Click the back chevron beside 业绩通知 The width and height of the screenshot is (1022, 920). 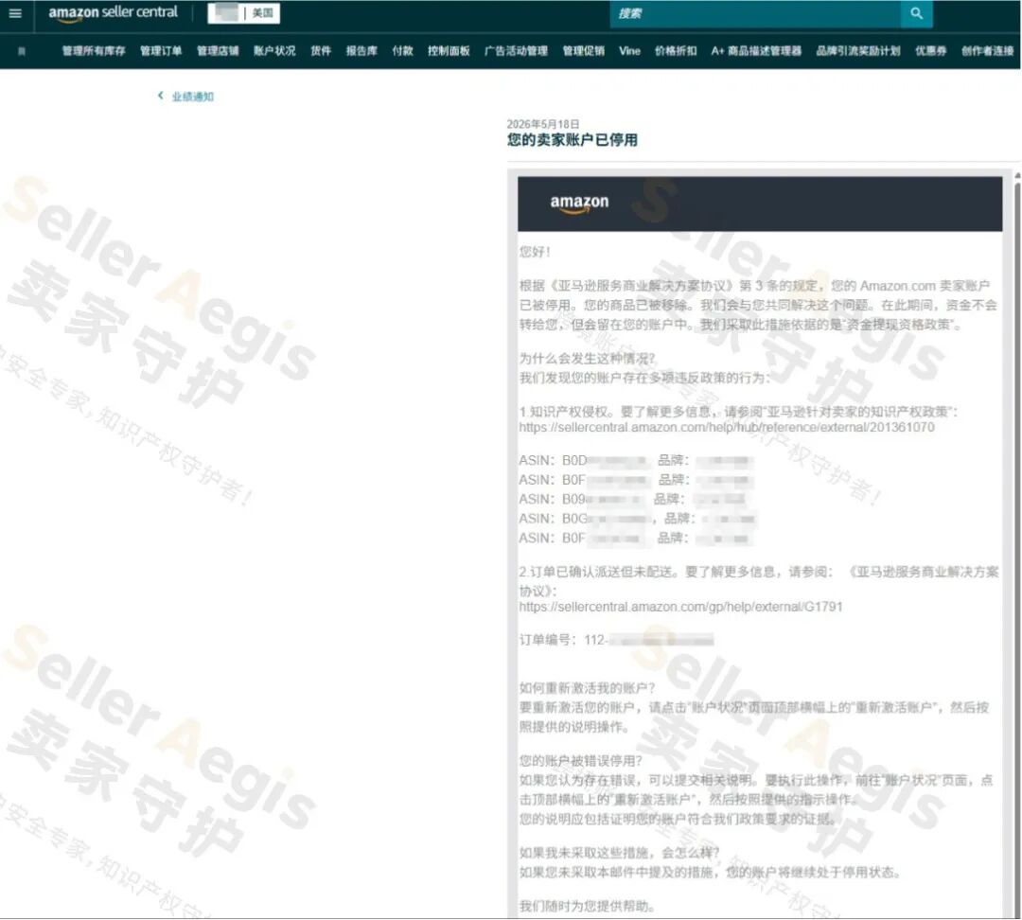click(x=160, y=96)
